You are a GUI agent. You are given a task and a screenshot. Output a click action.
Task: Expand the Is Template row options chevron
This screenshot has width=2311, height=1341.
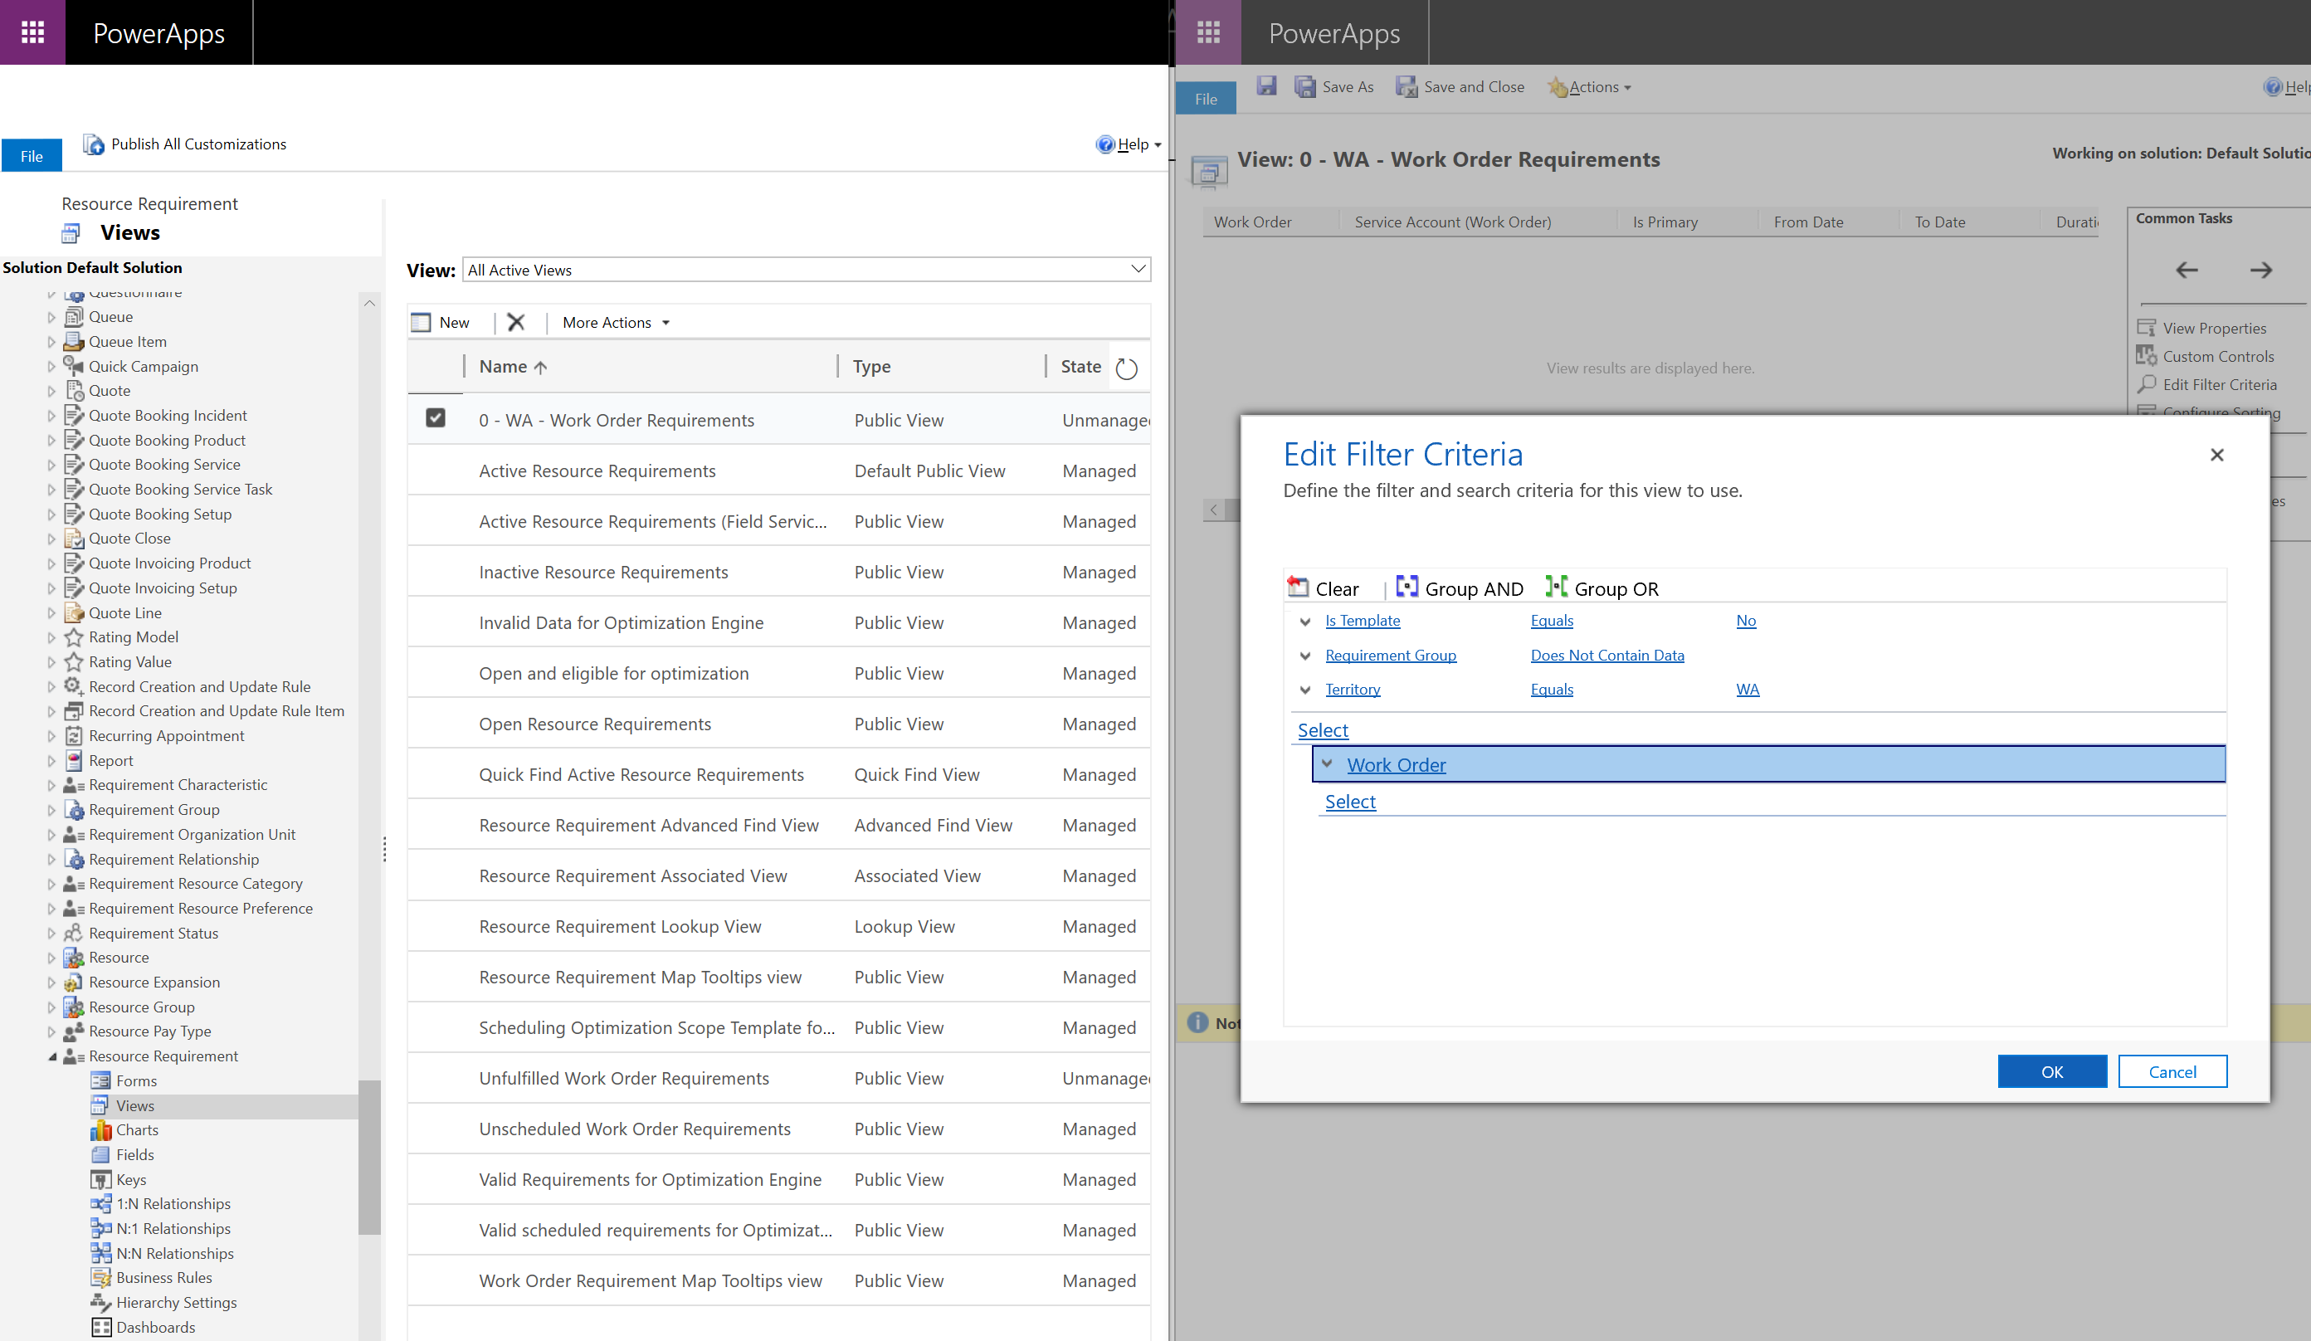(x=1305, y=621)
